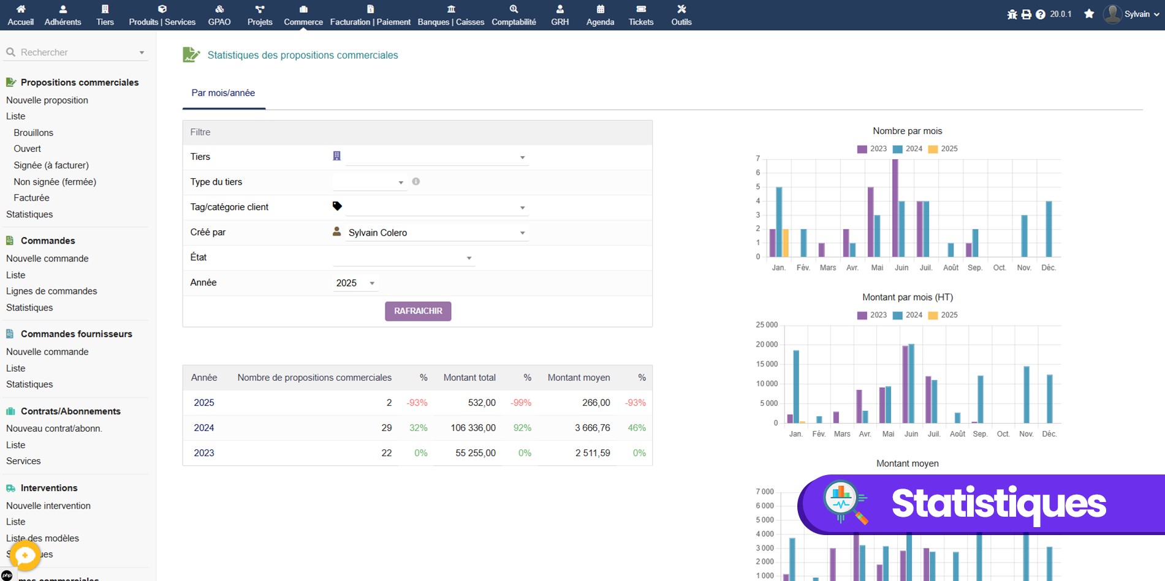Open Non signée (fermée) proposals list

(x=55, y=182)
